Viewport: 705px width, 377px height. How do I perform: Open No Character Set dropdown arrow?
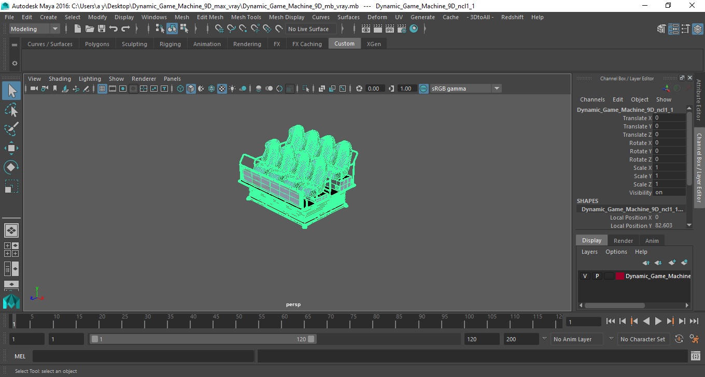coord(611,339)
